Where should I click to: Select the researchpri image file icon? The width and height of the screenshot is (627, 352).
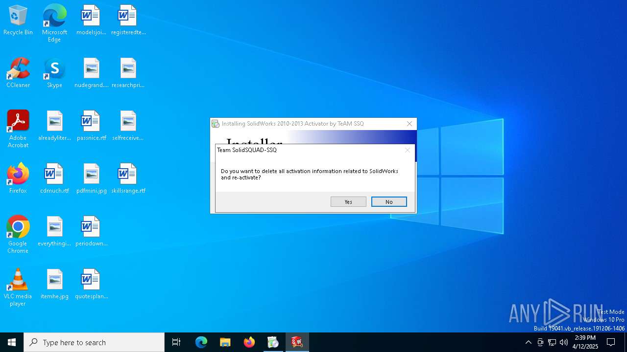(x=128, y=73)
